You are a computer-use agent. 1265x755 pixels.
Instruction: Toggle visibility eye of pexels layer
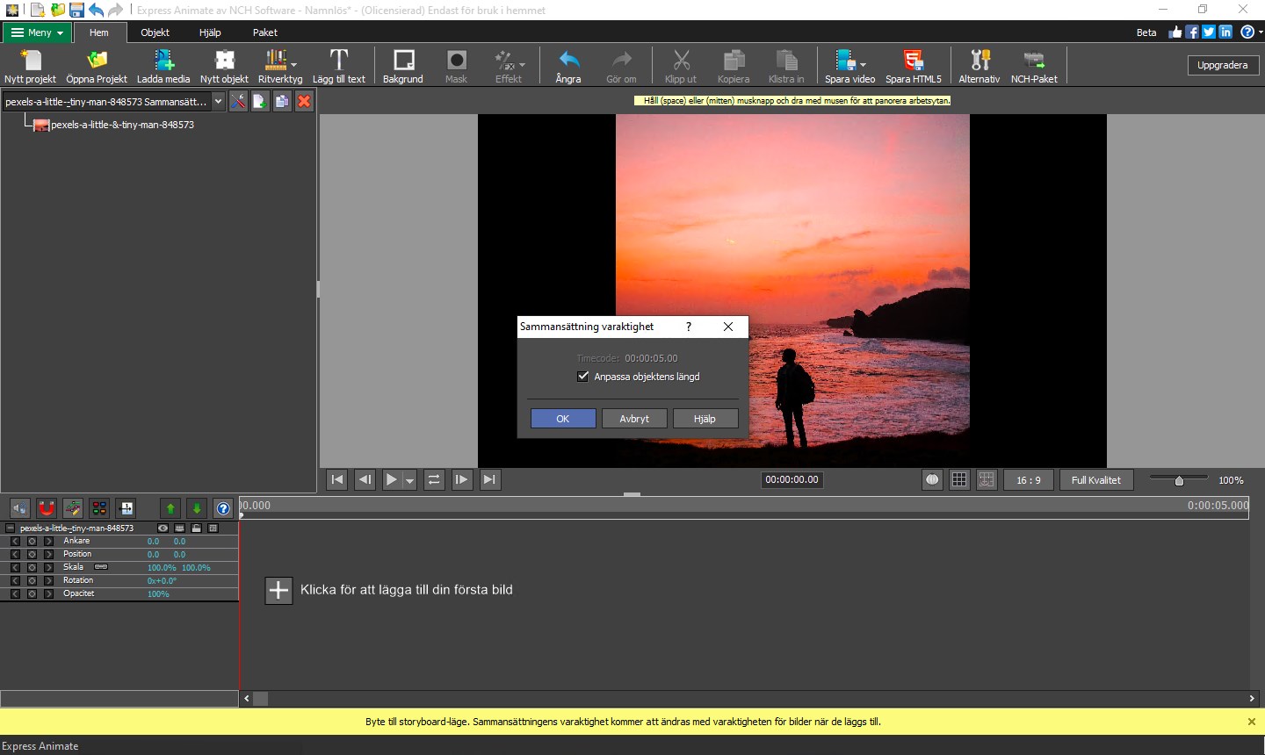click(163, 528)
